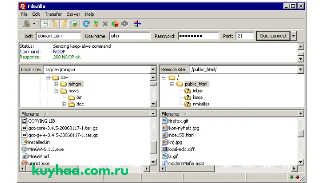This screenshot has height=183, width=325.
Task: Click remote file list vertical scrollbar thumb
Action: point(301,133)
